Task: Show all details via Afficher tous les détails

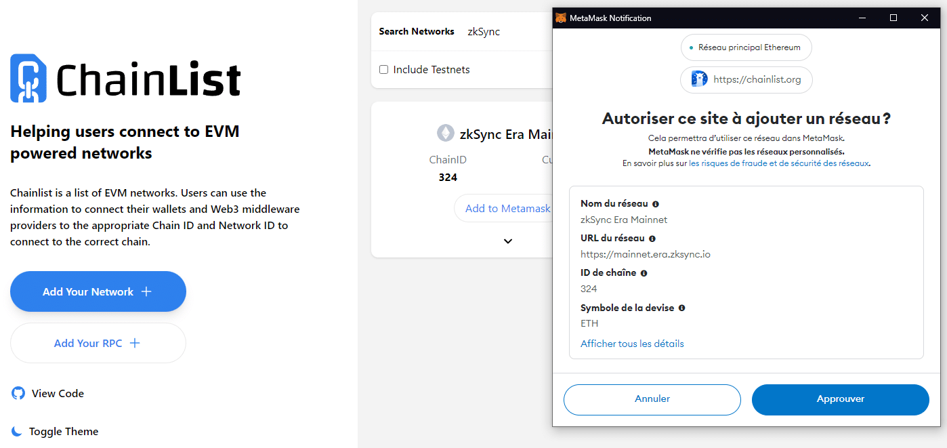Action: [x=632, y=344]
